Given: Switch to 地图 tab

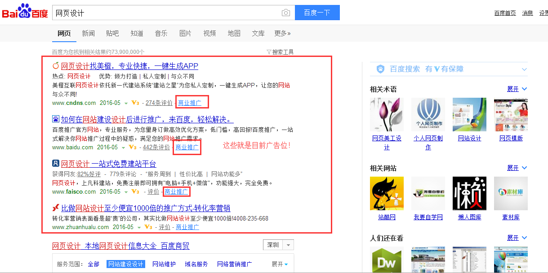Looking at the screenshot, I should point(234,33).
